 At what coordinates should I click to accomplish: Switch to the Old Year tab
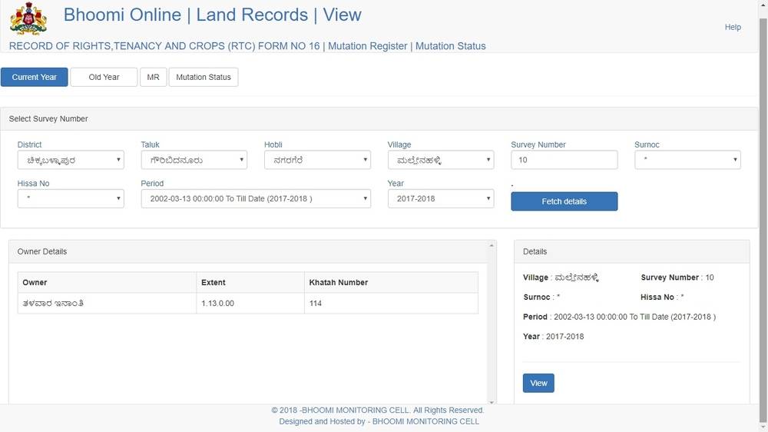click(x=104, y=77)
